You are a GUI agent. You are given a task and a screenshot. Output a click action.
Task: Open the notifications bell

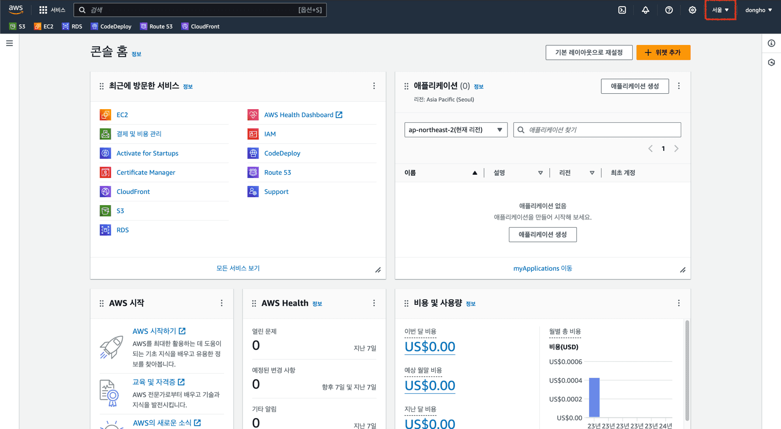(x=645, y=10)
